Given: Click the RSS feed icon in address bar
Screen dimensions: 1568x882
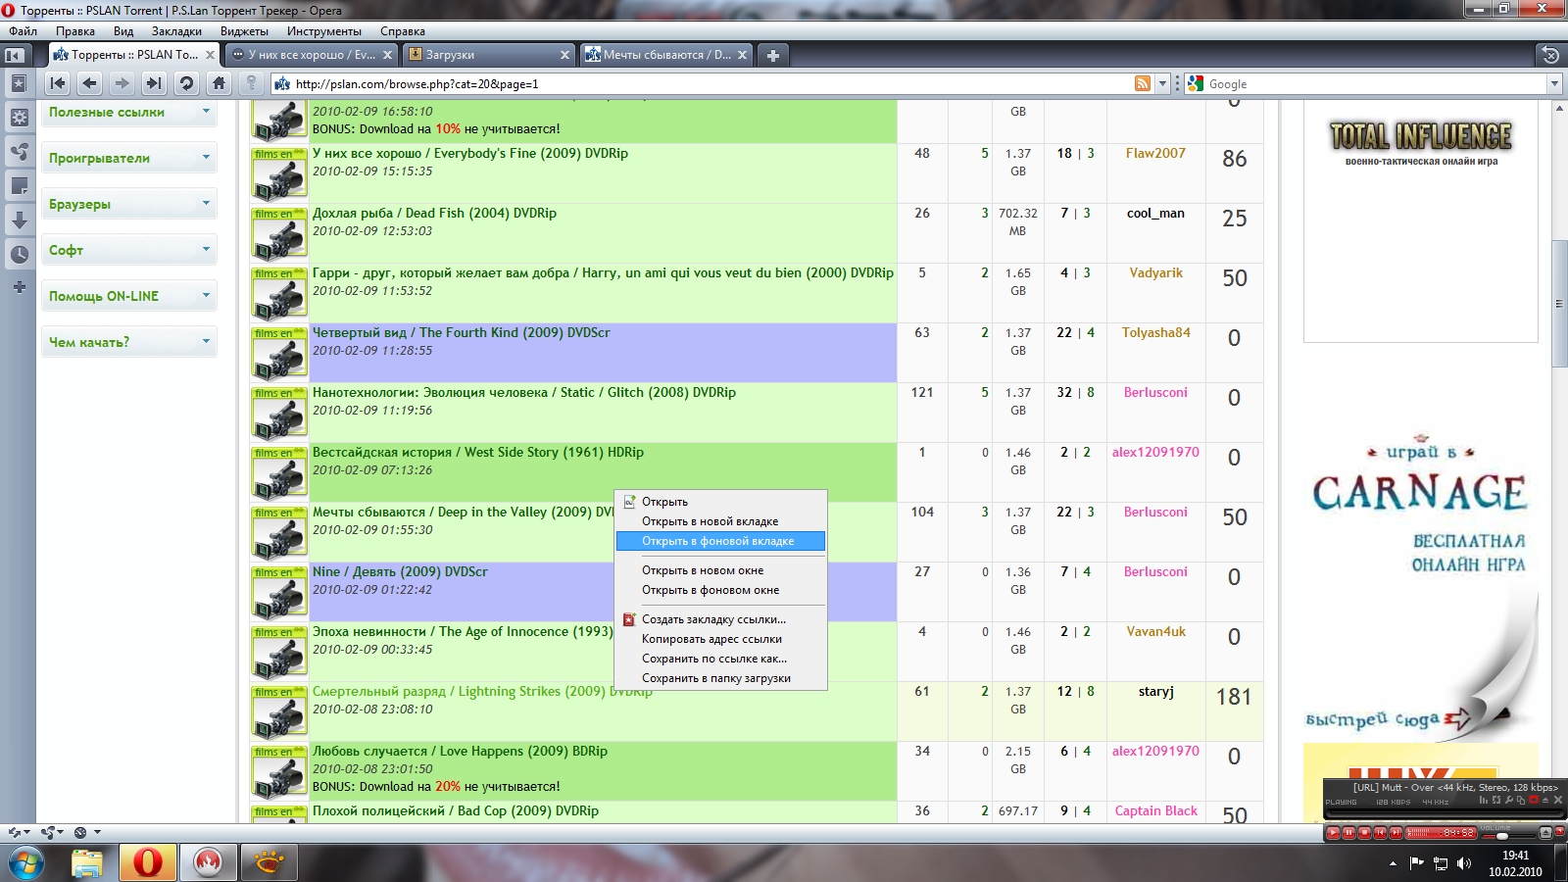Looking at the screenshot, I should pyautogui.click(x=1142, y=84).
